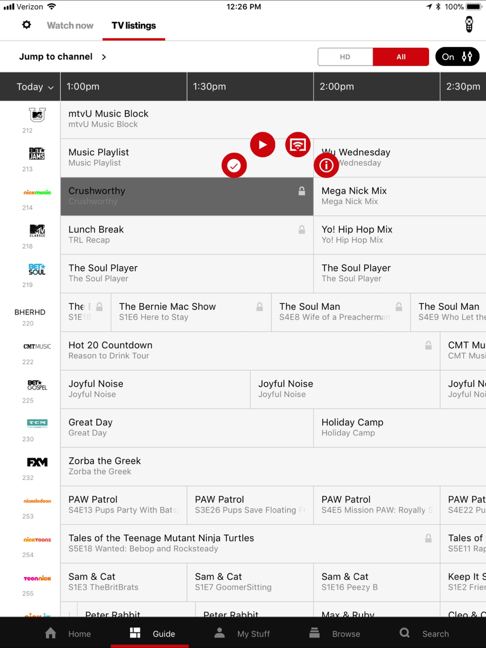The width and height of the screenshot is (486, 648).
Task: Open the Today date dropdown
Action: coord(35,87)
